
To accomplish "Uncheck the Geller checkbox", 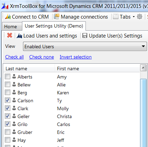I will [8, 116].
